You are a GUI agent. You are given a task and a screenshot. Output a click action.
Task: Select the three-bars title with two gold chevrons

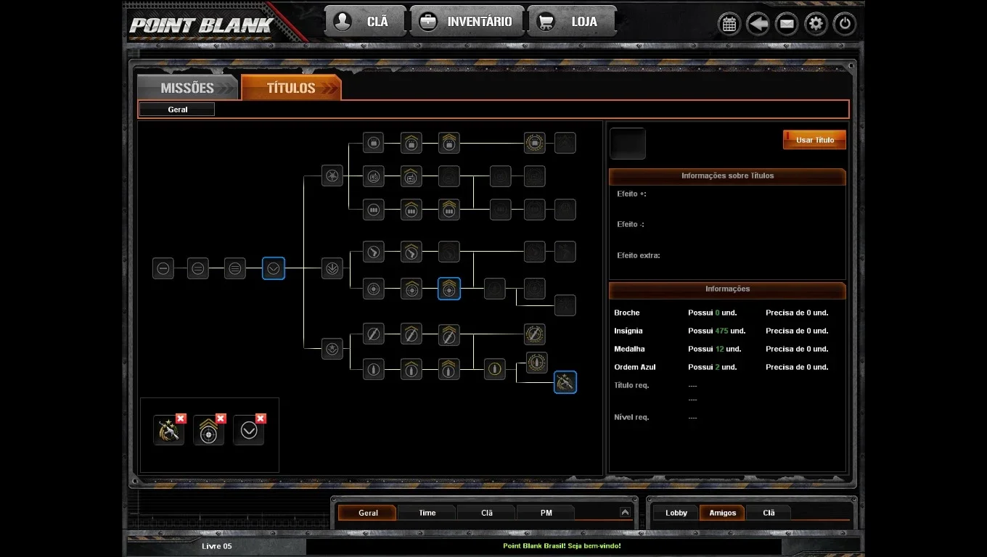point(449,210)
